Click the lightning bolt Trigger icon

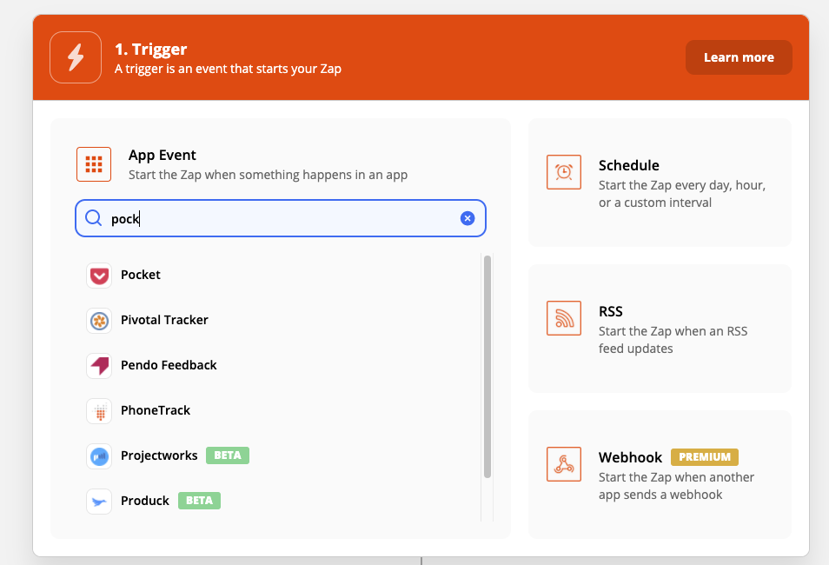[x=76, y=57]
